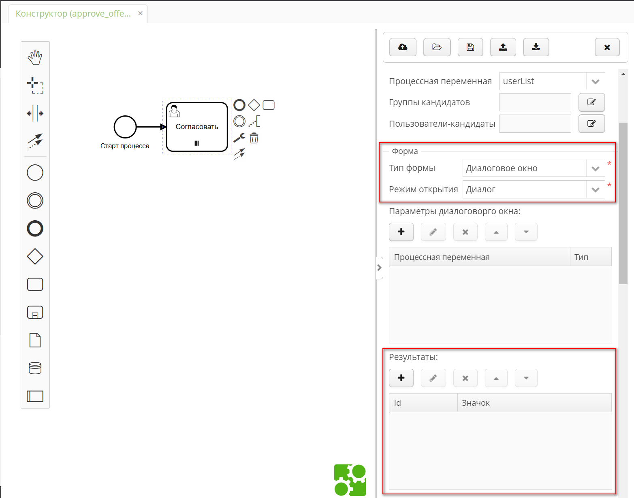634x498 pixels.
Task: Select the connection arrow tool in palette
Action: 35,142
